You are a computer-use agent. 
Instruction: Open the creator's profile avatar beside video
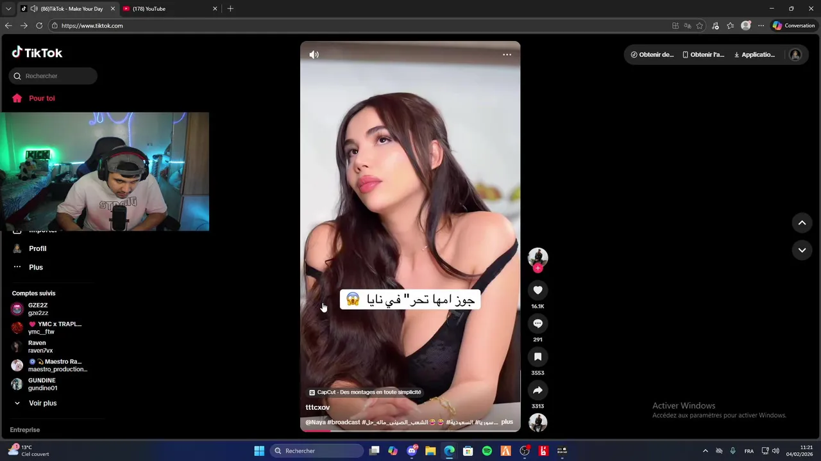coord(537,257)
